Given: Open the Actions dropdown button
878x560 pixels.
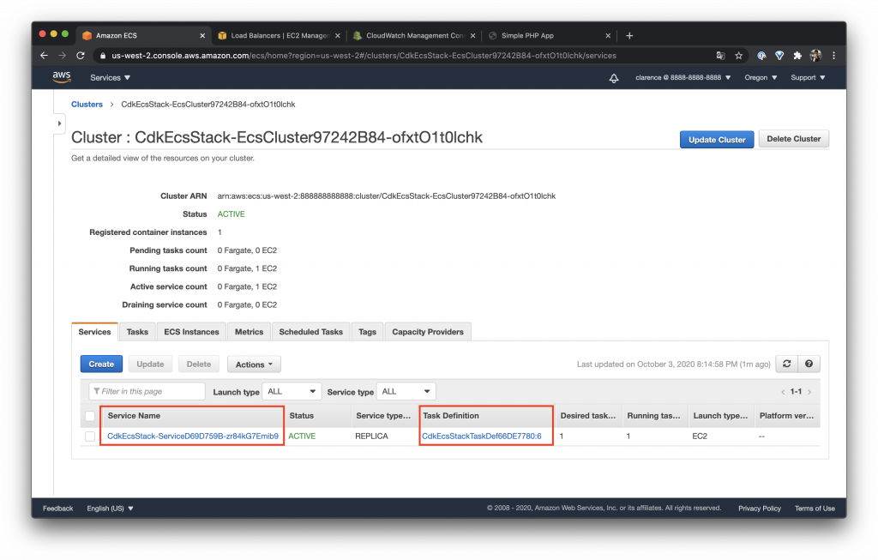Looking at the screenshot, I should [x=254, y=364].
